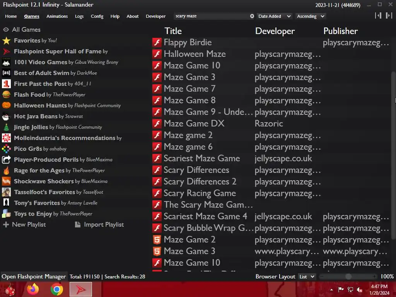Create a New Playlist
Screen dimensions: 396x297
coord(24,225)
